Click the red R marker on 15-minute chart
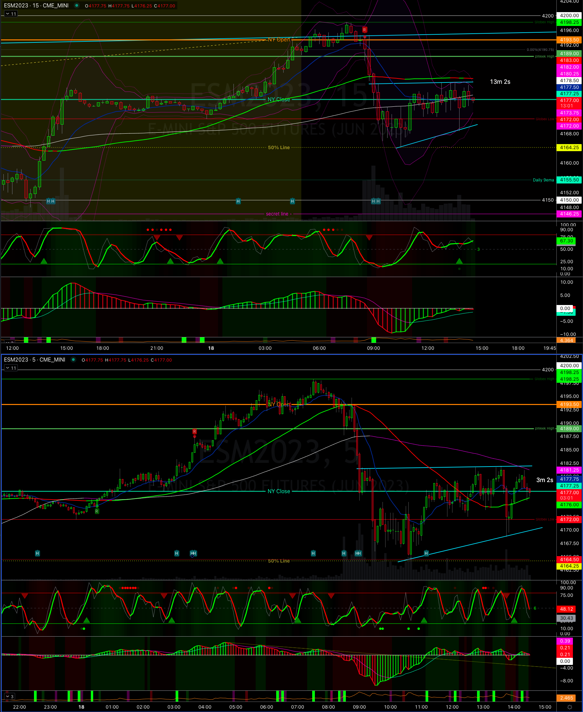This screenshot has width=583, height=712. (364, 30)
